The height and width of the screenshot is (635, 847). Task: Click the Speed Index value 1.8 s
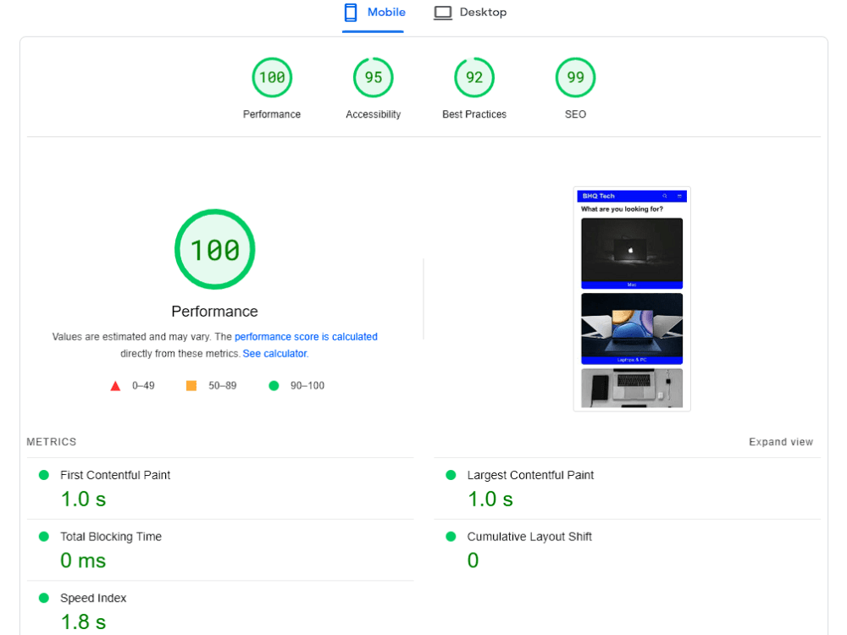83,622
